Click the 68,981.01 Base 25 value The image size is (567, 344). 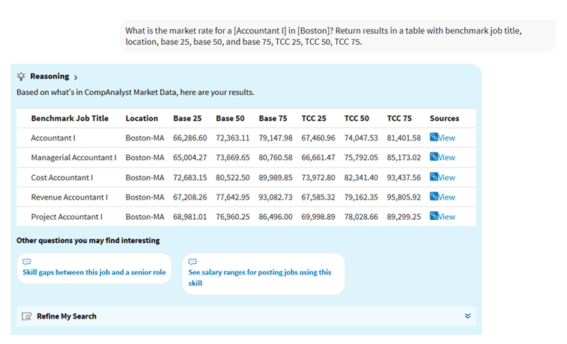coord(189,217)
